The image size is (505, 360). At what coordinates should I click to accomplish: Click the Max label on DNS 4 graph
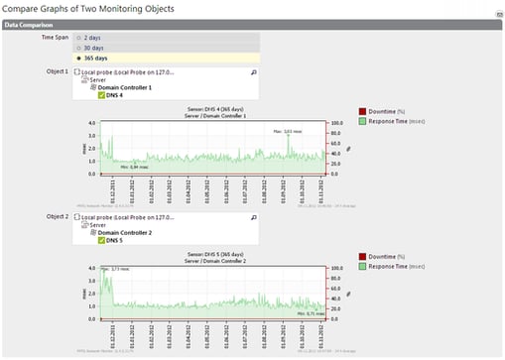point(288,132)
